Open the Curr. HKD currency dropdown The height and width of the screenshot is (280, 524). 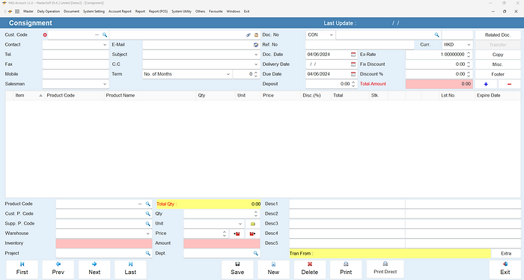(469, 45)
